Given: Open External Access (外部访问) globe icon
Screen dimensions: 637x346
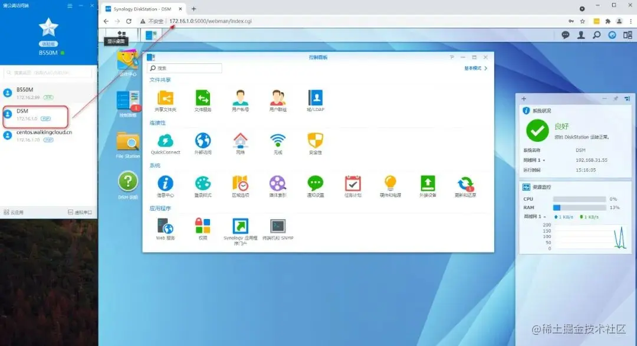Looking at the screenshot, I should [x=203, y=141].
